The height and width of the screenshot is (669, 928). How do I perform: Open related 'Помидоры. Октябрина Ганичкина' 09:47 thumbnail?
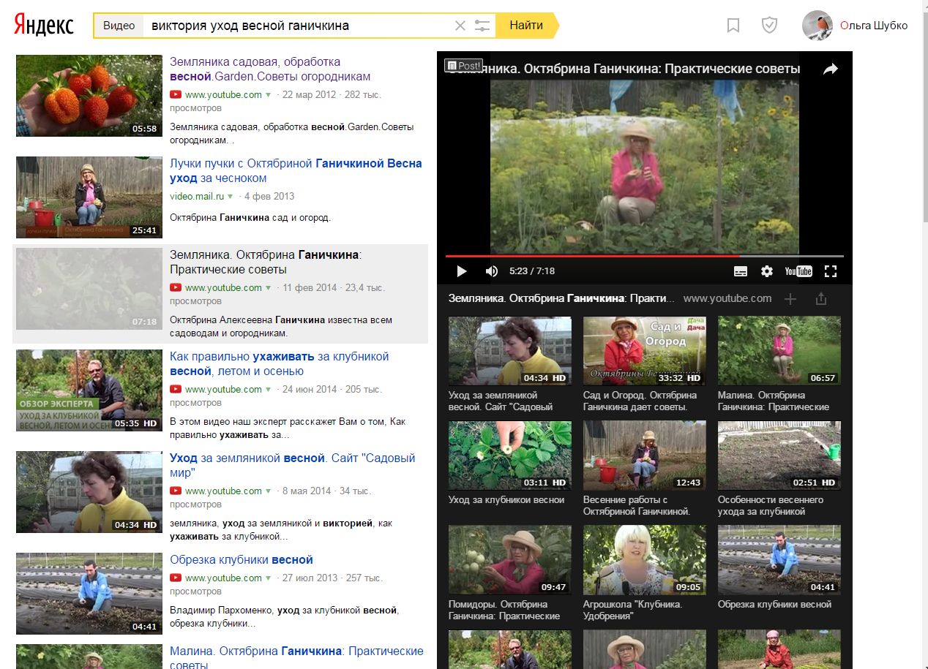pos(510,560)
